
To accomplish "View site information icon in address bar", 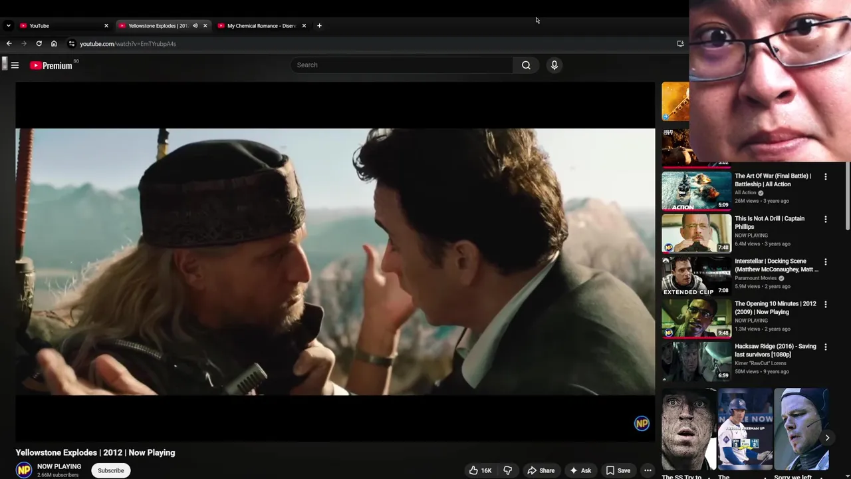I will [72, 43].
